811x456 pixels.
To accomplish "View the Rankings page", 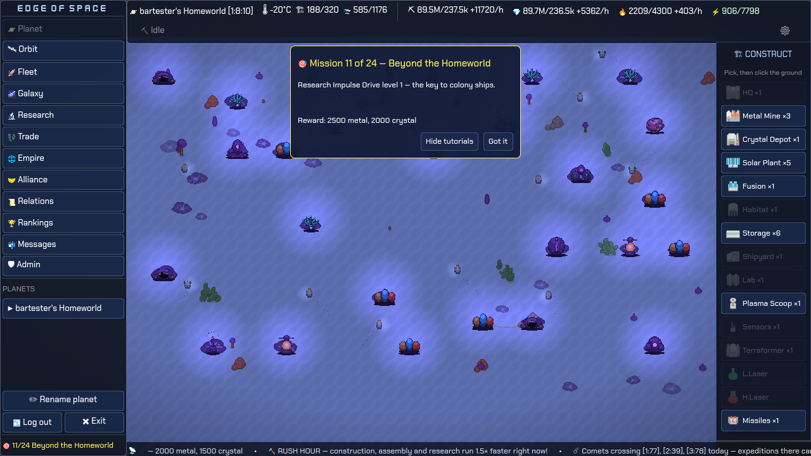I will [63, 223].
